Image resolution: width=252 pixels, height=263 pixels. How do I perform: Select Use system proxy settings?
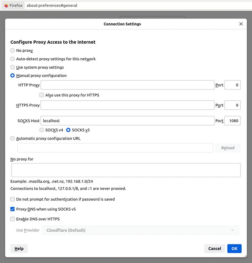tap(13, 67)
